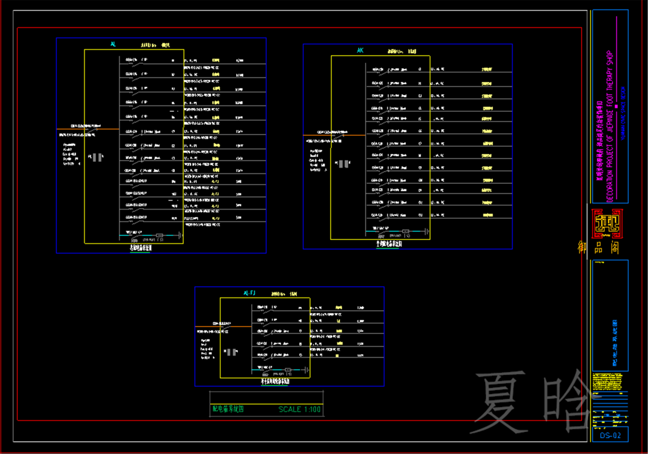Image resolution: width=648 pixels, height=454 pixels.
Task: Click the yellow 御品阁 brand text
Action: [599, 248]
